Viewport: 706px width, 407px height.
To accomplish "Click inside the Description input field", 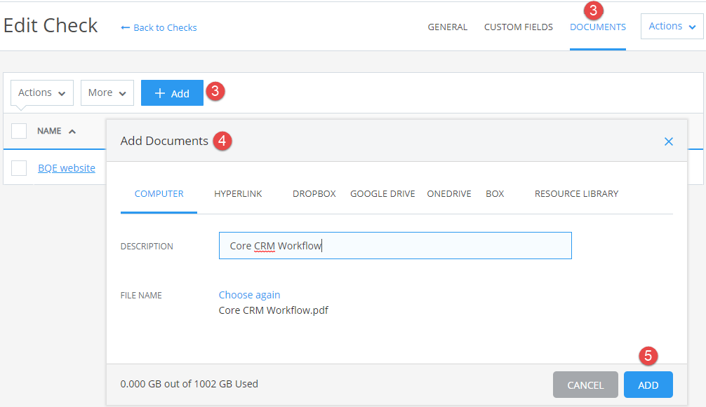I will (395, 245).
